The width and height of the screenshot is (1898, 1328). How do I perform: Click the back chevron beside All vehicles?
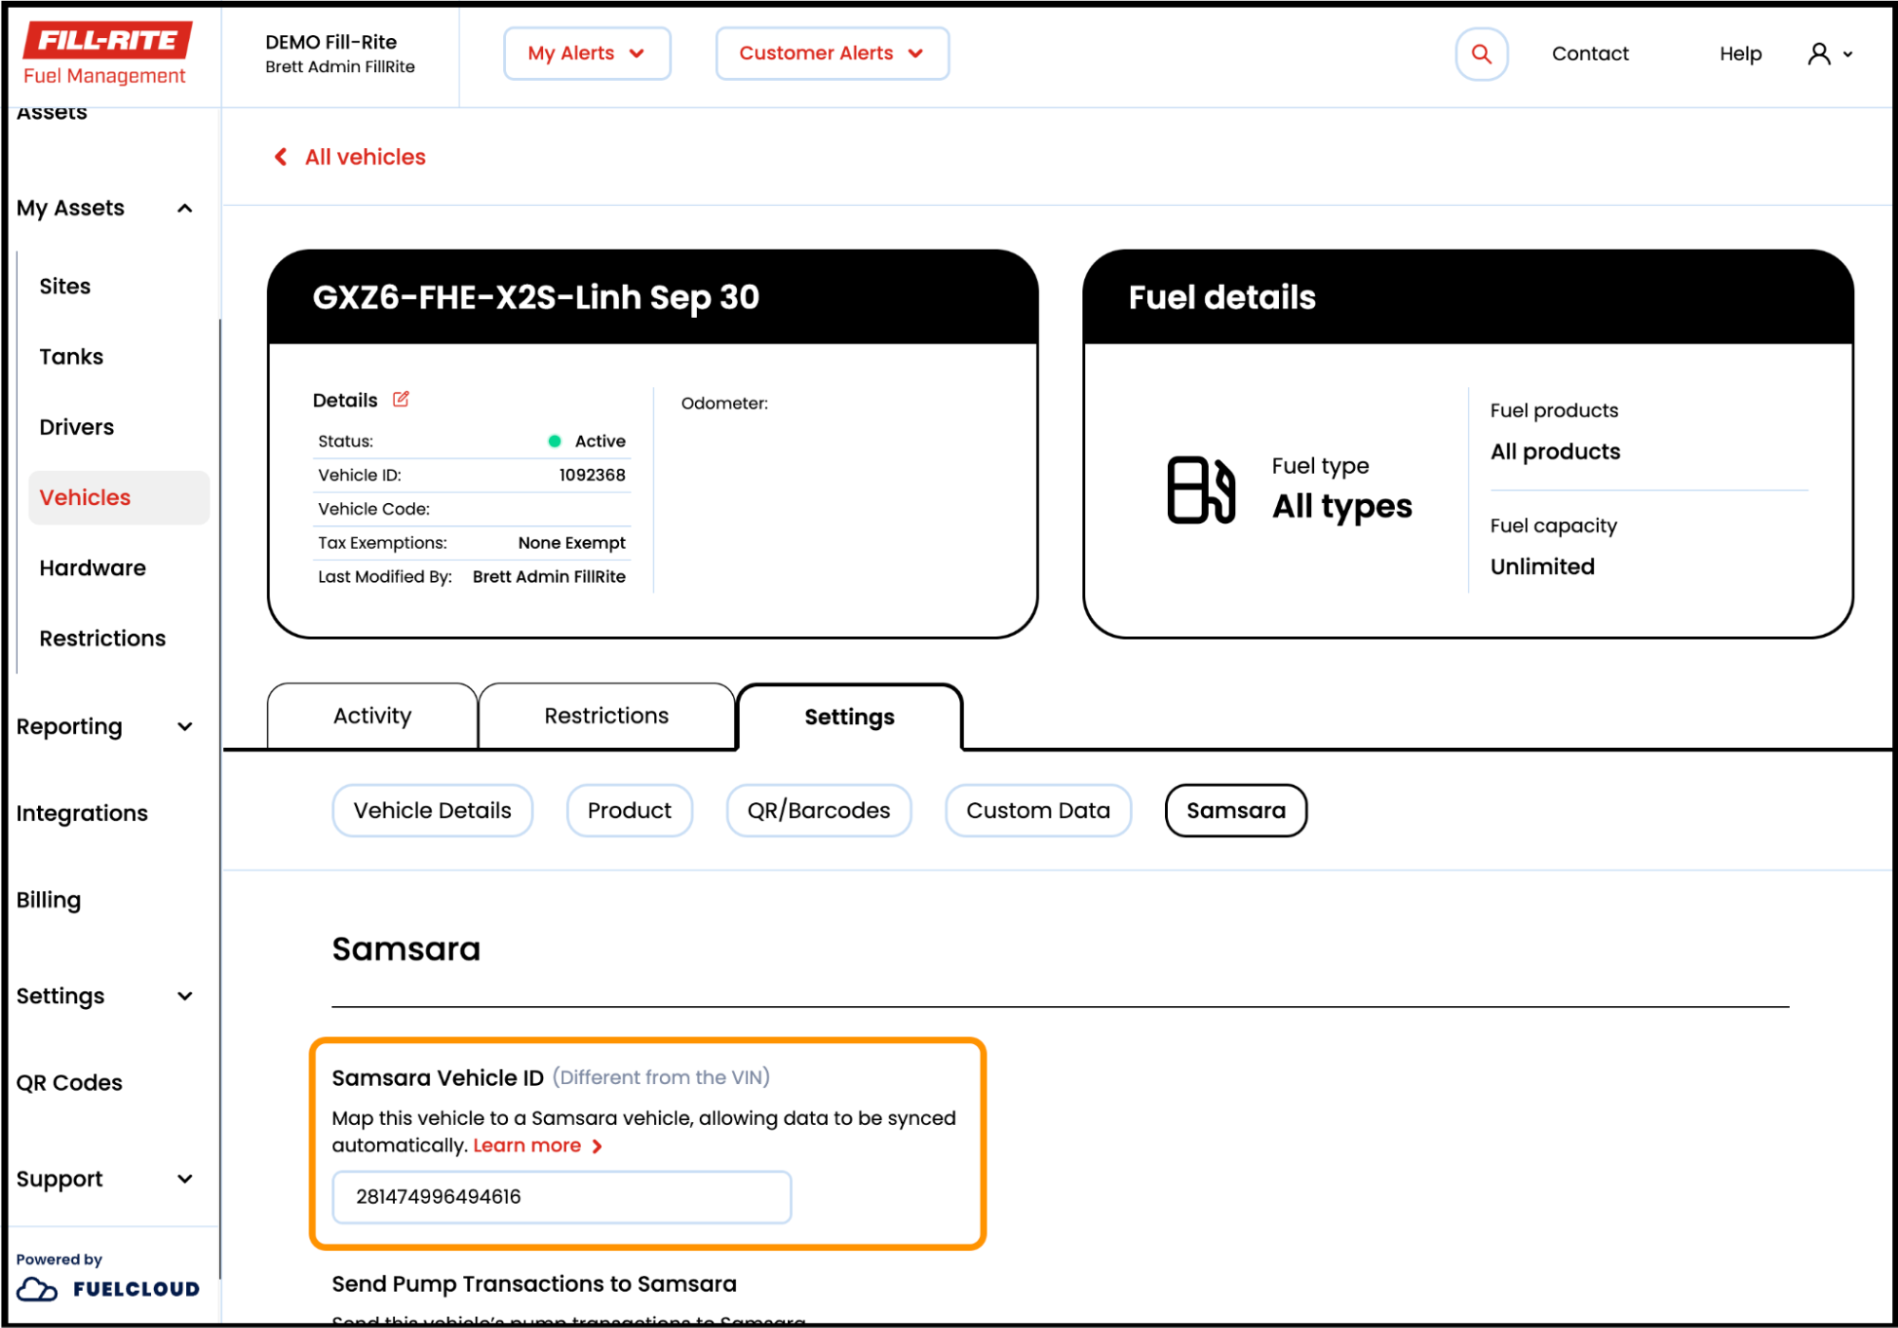(281, 157)
